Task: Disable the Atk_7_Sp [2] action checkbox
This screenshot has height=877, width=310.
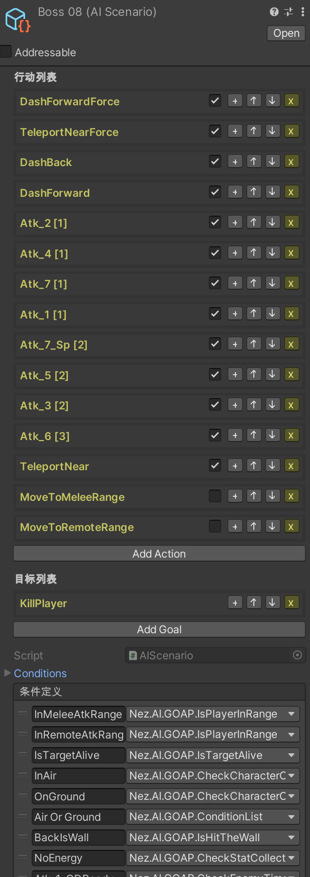Action: coord(215,344)
